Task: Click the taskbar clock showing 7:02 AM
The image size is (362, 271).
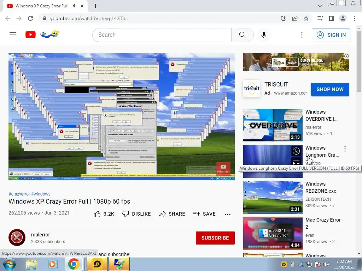Action: [x=344, y=264]
